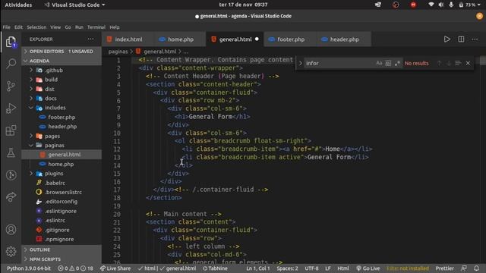Viewport: 486px width, 273px height.
Task: Open Atividades overview in top bar
Action: tap(18, 5)
